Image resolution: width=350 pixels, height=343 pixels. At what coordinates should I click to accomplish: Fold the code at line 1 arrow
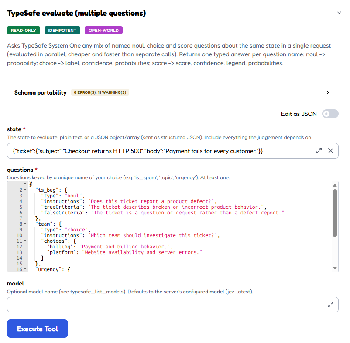(x=25, y=184)
